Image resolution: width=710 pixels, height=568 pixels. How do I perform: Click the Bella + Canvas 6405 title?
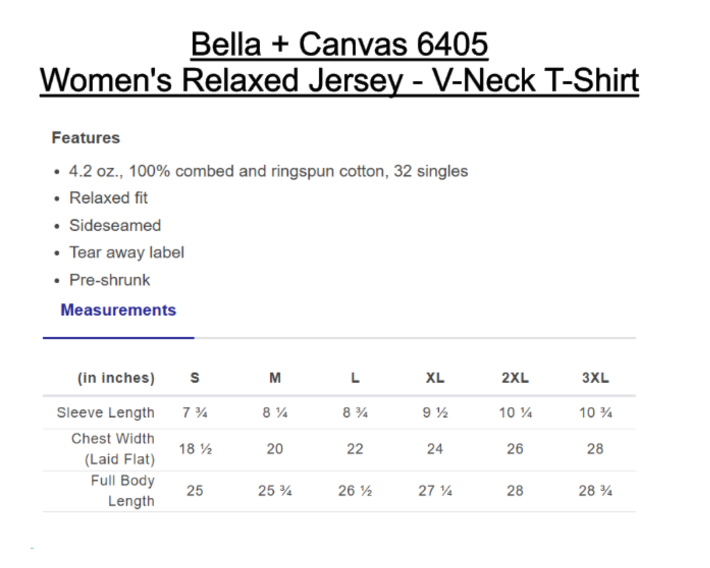pyautogui.click(x=339, y=45)
